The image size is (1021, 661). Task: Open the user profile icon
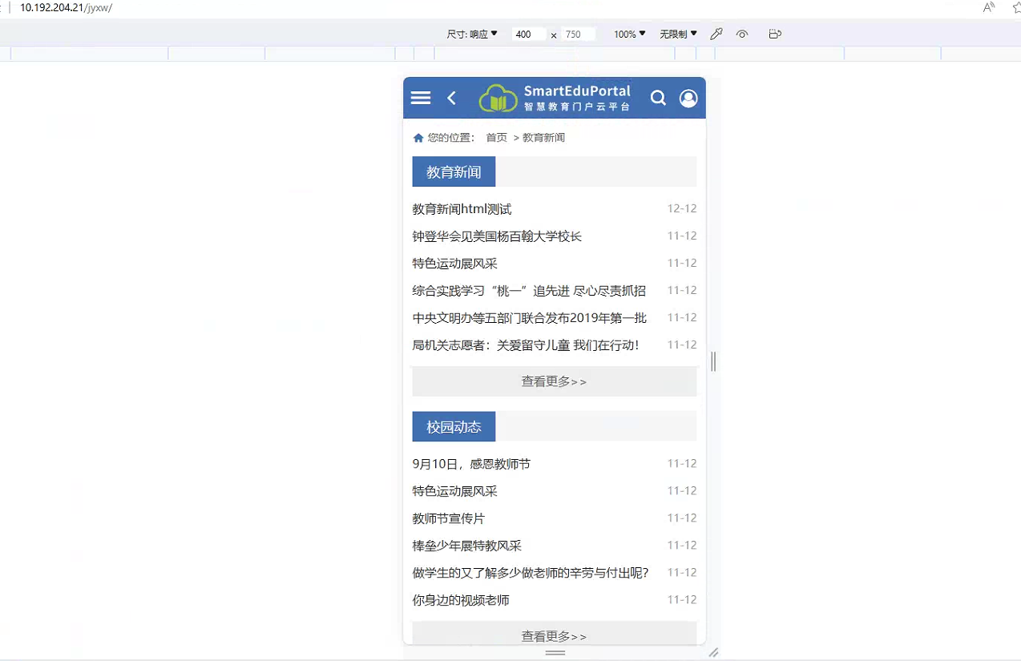pyautogui.click(x=688, y=98)
